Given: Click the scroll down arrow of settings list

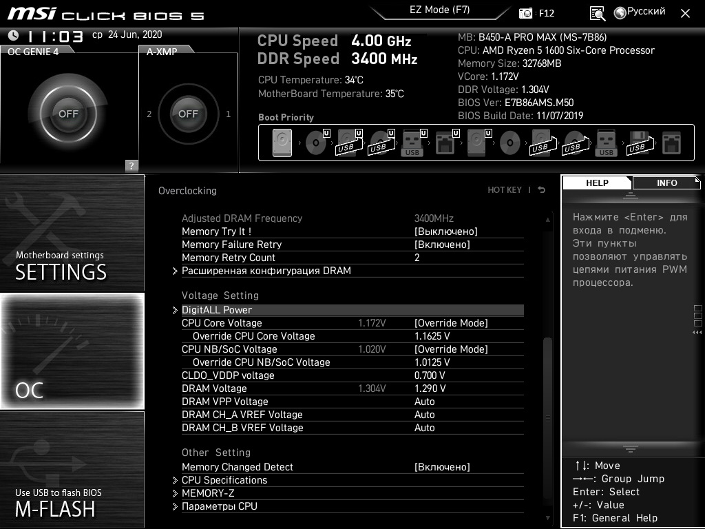Looking at the screenshot, I should (547, 518).
